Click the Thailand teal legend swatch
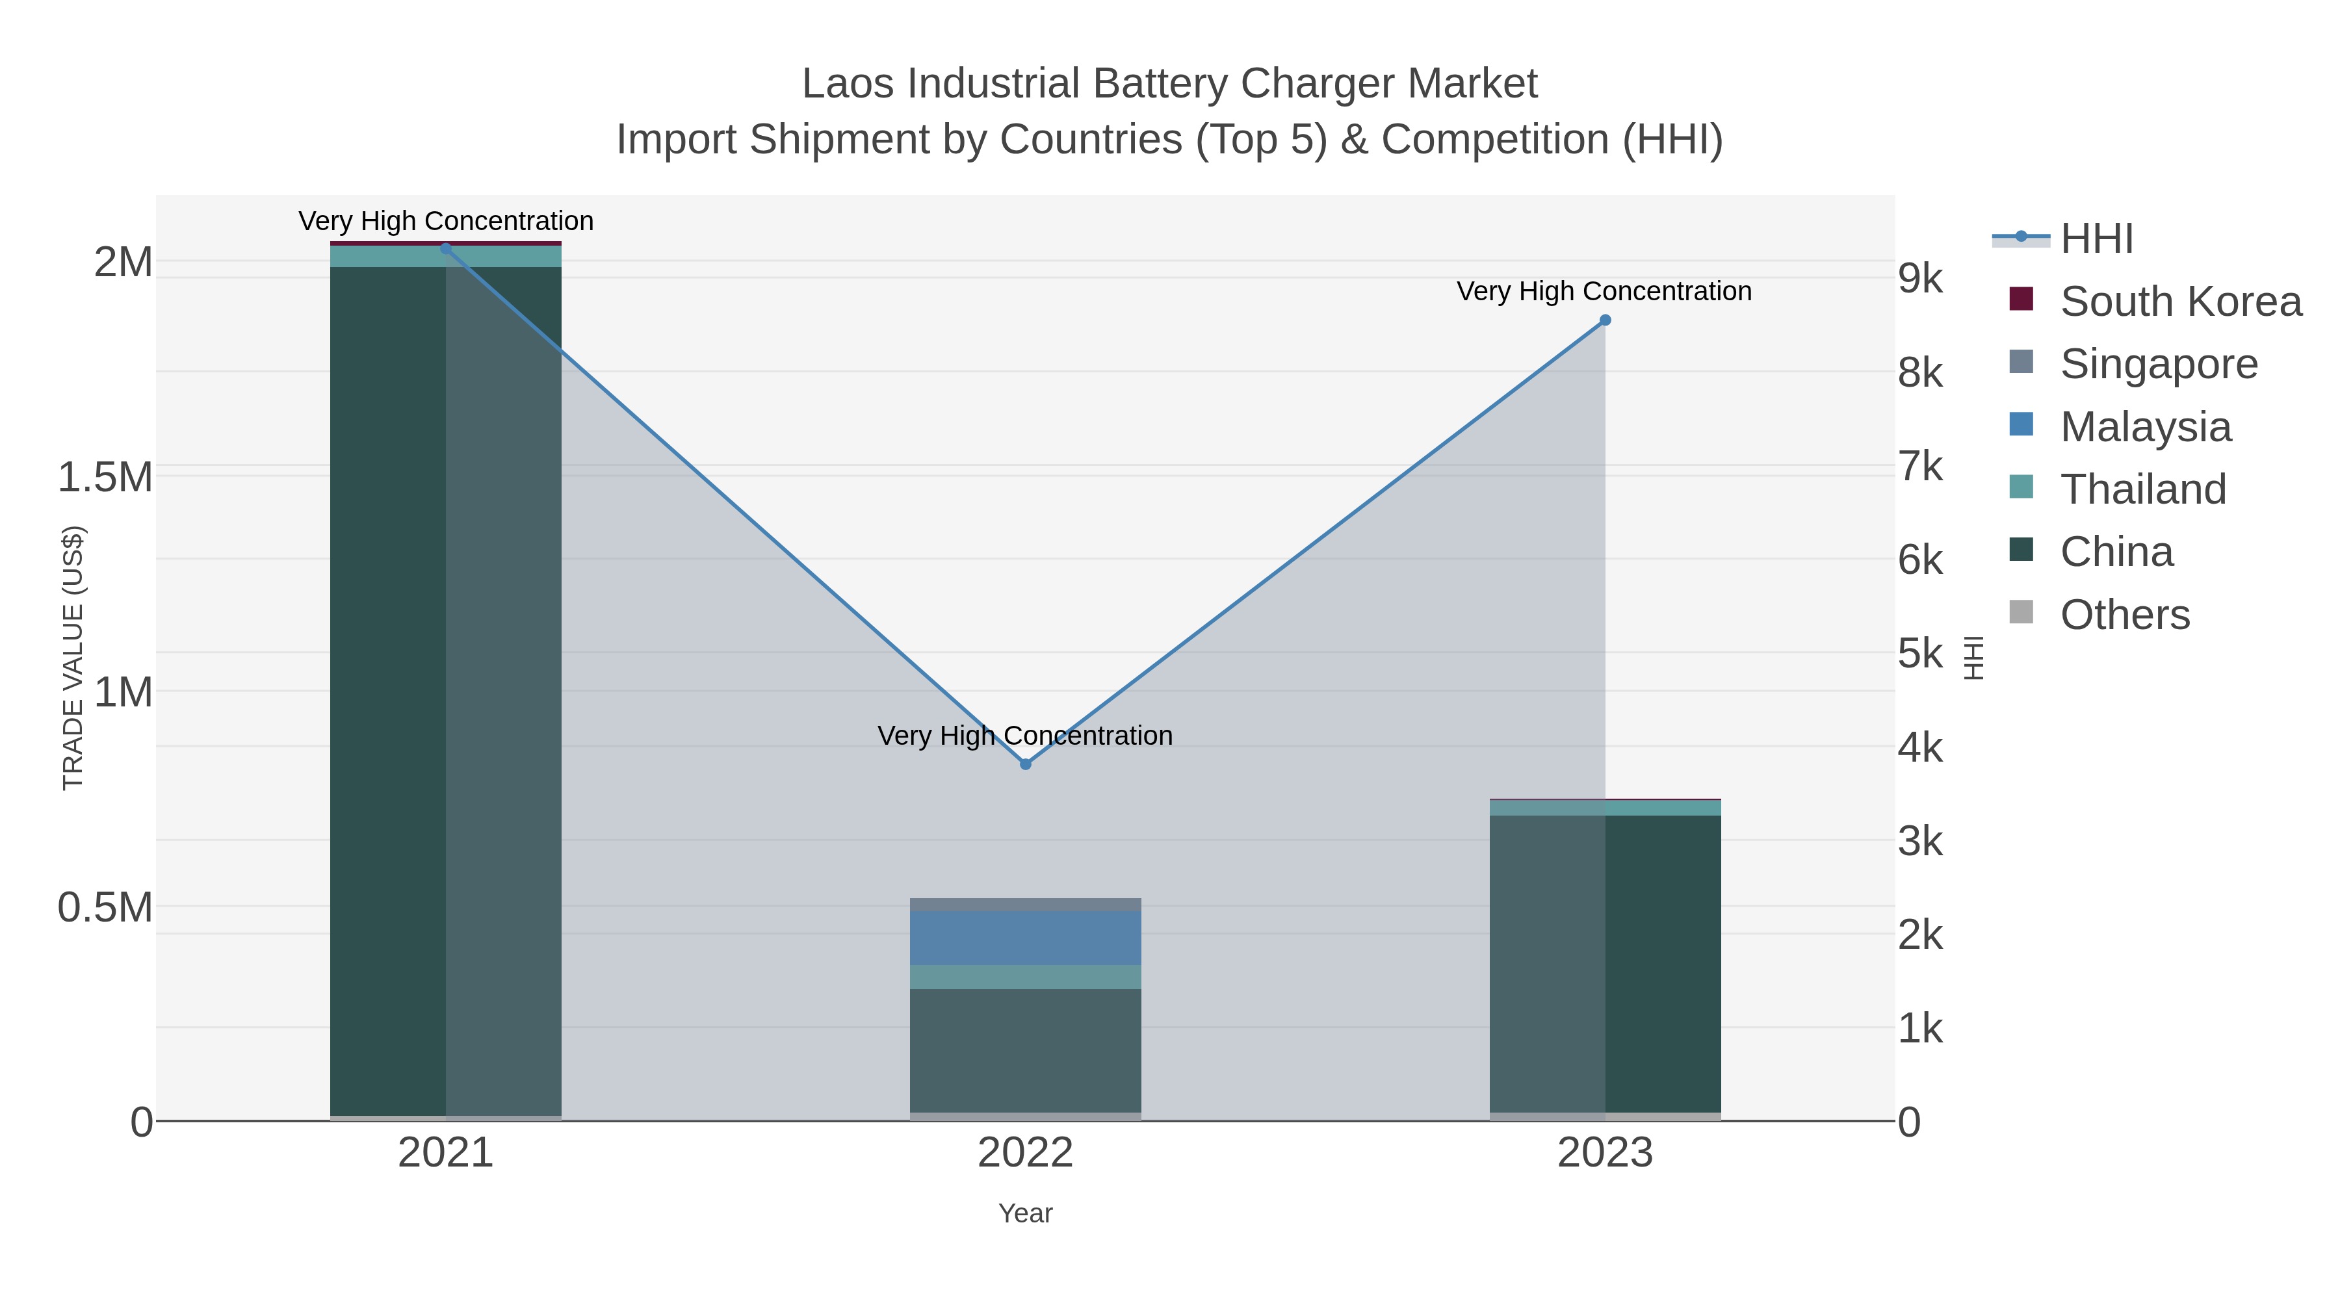The height and width of the screenshot is (1316, 2340). (2021, 487)
